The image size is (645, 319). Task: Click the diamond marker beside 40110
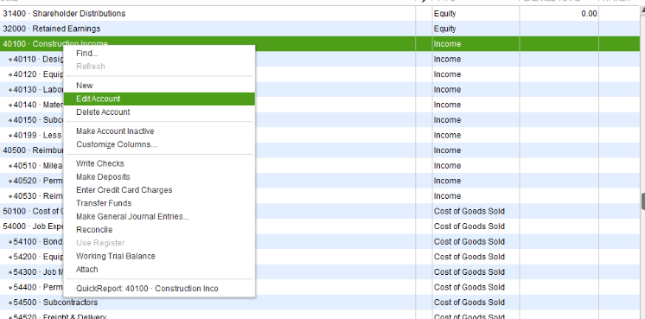10,60
